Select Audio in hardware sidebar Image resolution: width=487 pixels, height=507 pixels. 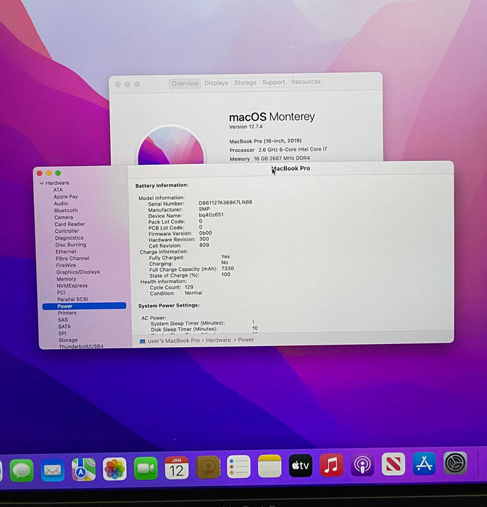click(x=61, y=204)
